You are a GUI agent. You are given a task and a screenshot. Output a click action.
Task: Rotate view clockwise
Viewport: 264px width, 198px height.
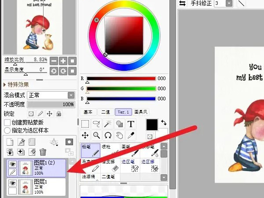(x=63, y=71)
